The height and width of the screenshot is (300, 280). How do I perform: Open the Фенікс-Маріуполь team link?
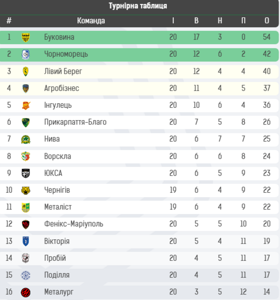coord(74,224)
